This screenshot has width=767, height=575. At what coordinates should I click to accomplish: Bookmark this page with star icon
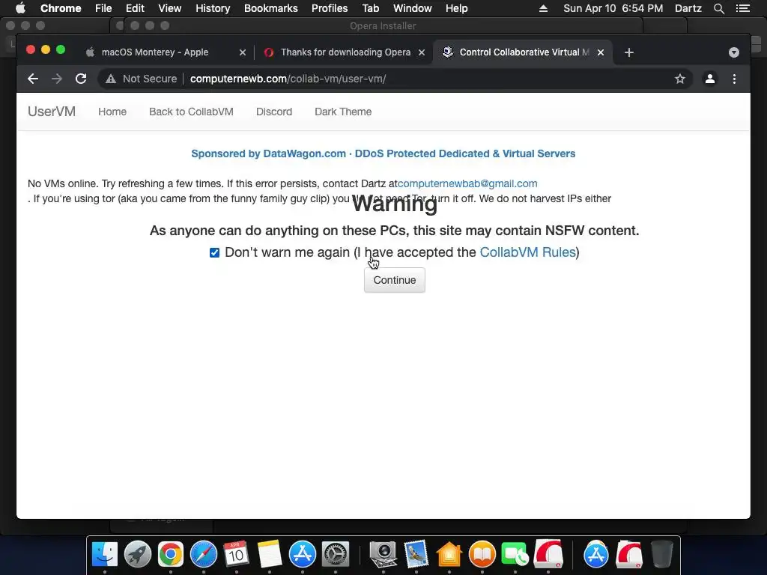680,79
